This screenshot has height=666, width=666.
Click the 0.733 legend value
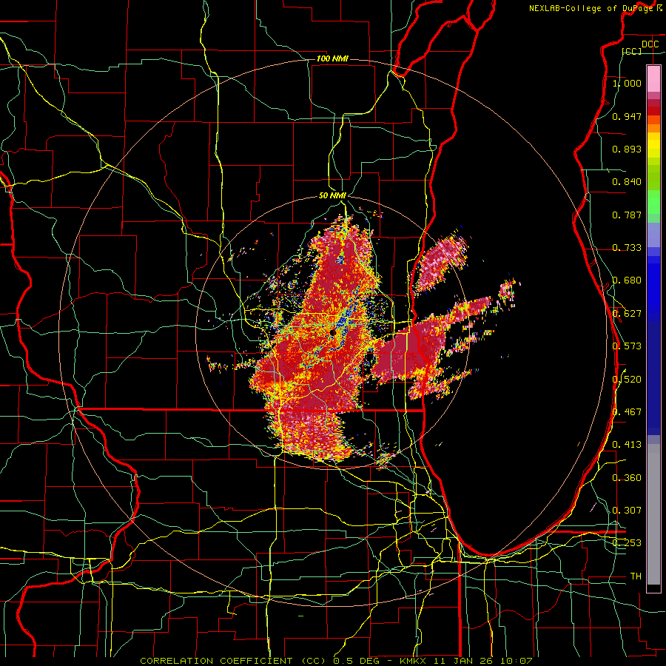(x=627, y=248)
